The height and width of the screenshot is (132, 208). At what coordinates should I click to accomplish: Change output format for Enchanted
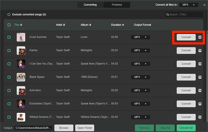click(x=140, y=104)
